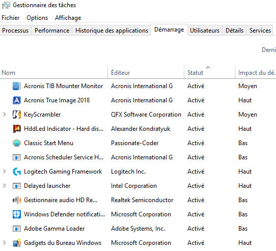276x251 pixels.
Task: Select the Démarrage tab
Action: (x=169, y=30)
